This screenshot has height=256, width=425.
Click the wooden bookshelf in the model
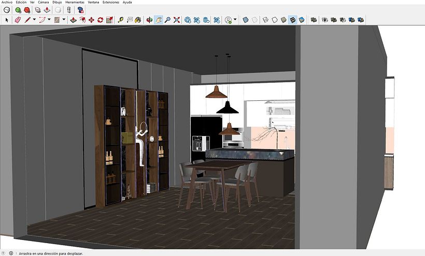tap(132, 145)
